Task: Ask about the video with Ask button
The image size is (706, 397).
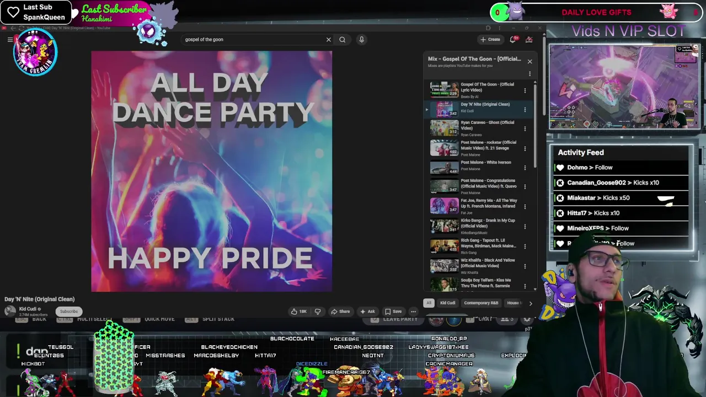Action: pos(368,312)
